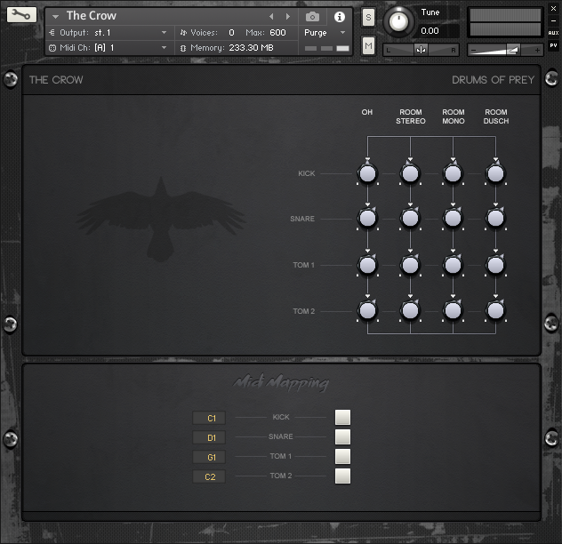
Task: Click the G1 tom 1 note button
Action: click(x=210, y=457)
